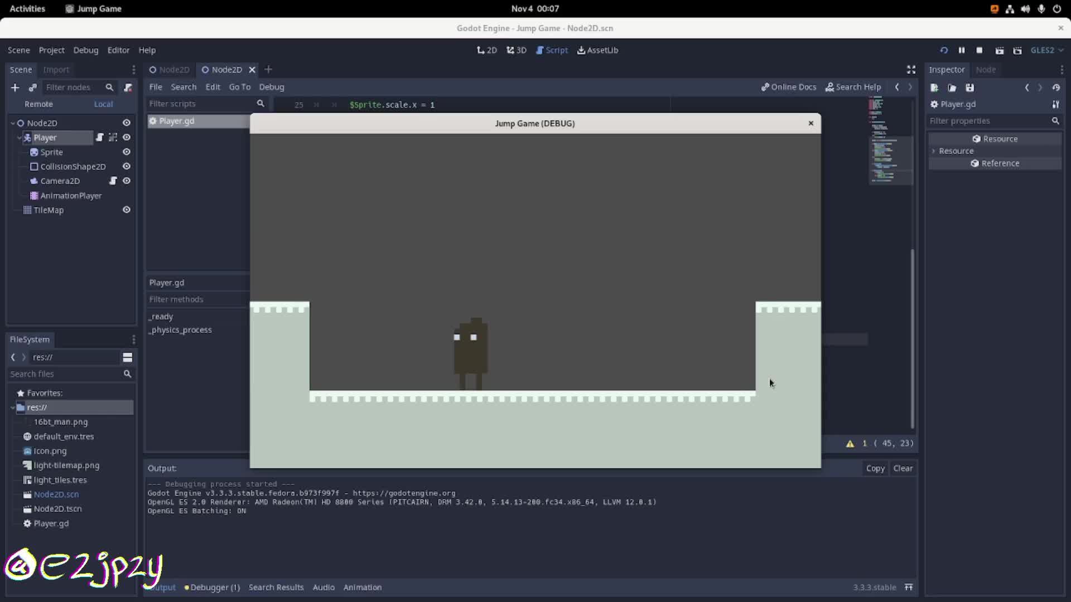The height and width of the screenshot is (602, 1071).
Task: Search scripts with the magnifier in Filter scripts
Action: 261,104
